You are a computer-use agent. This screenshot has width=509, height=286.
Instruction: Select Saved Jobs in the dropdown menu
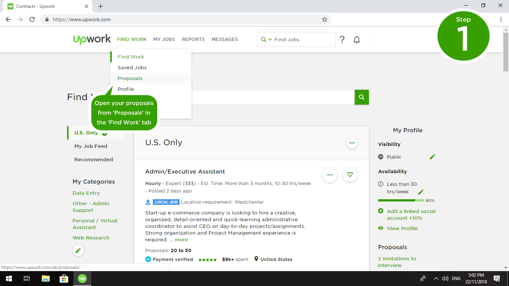click(132, 67)
